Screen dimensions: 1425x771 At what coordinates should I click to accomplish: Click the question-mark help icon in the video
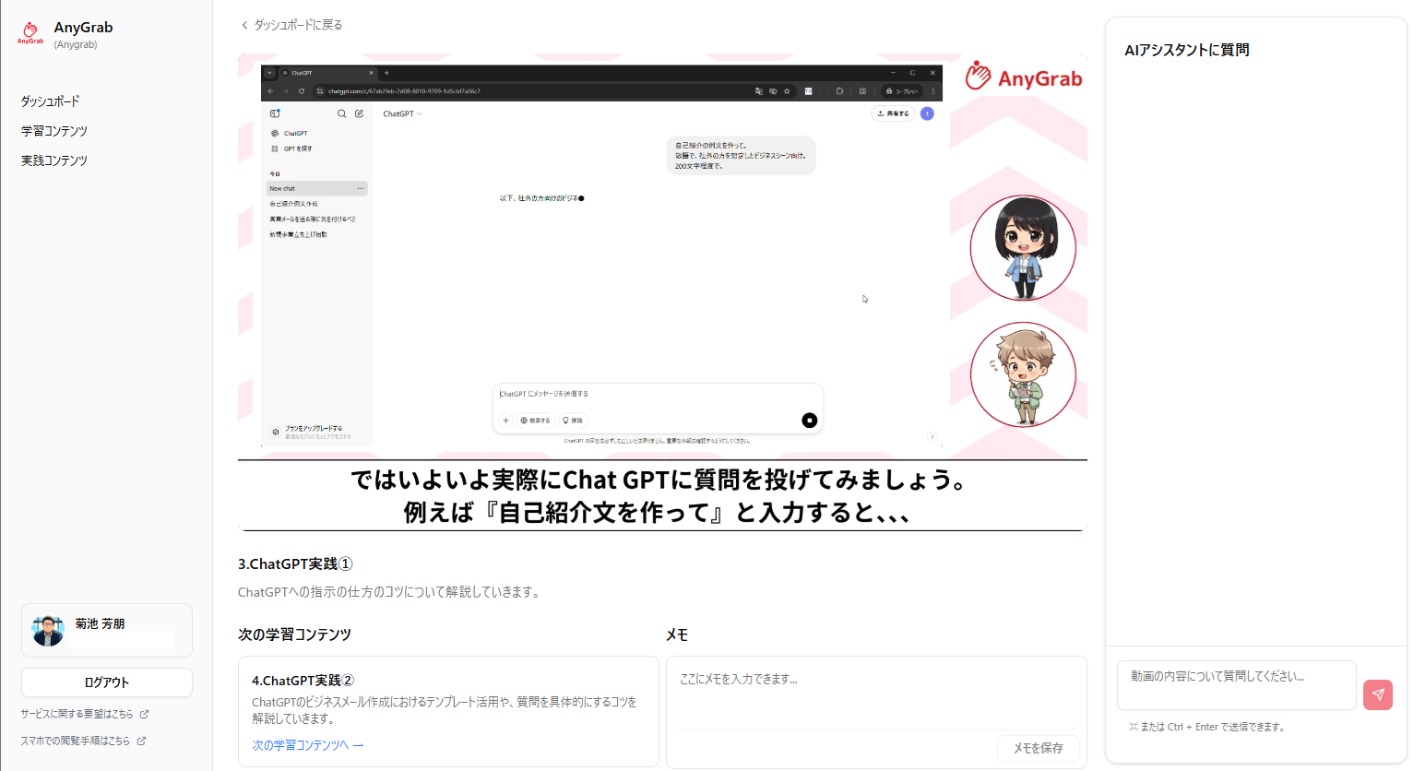[x=932, y=437]
